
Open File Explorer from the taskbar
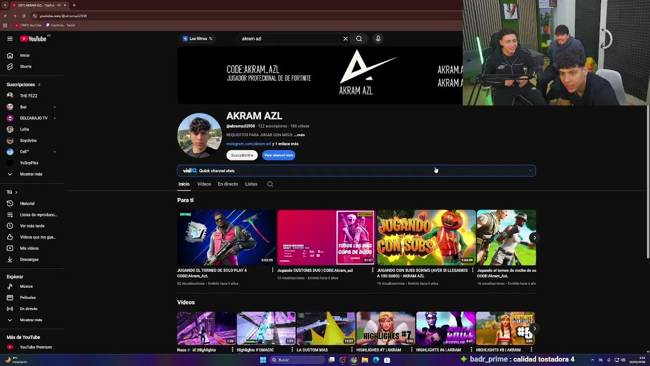pos(365,360)
